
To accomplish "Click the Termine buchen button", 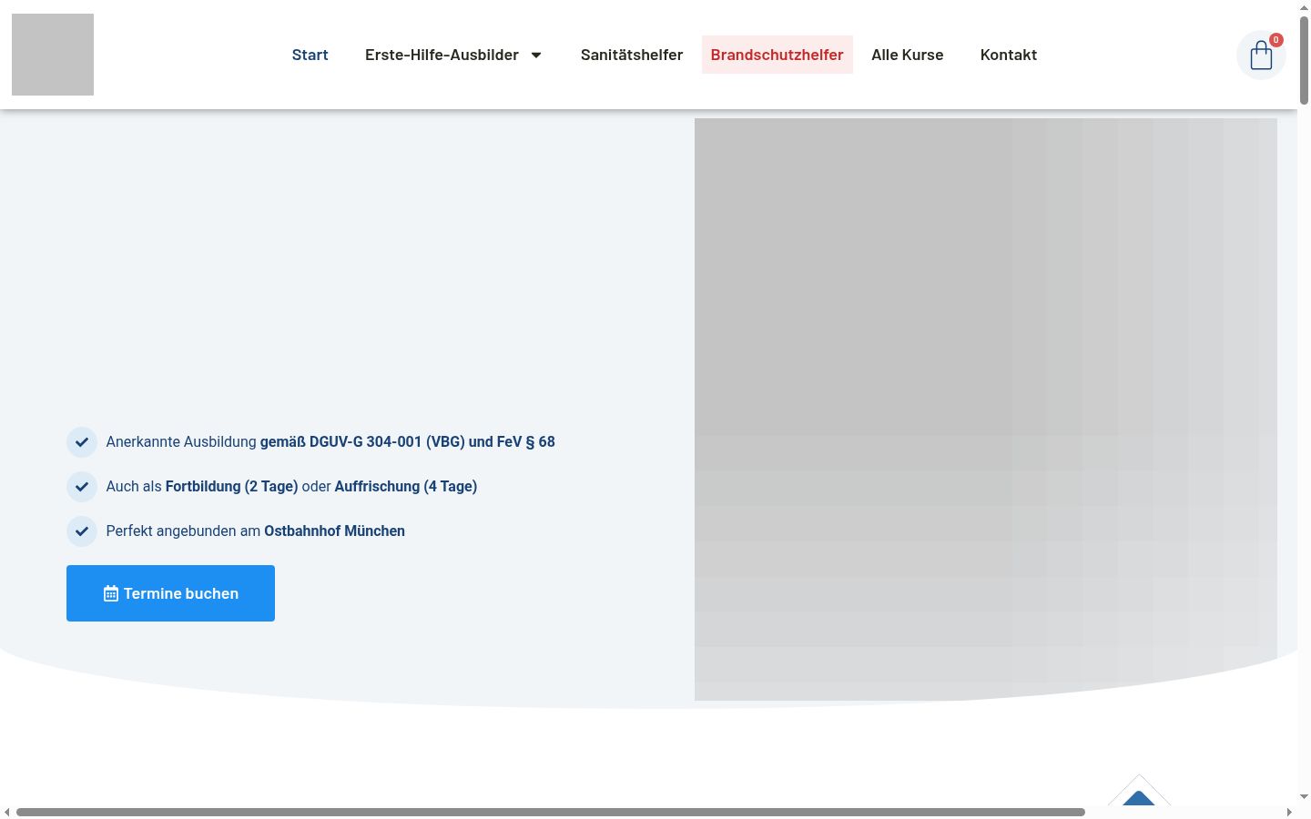I will [x=170, y=593].
